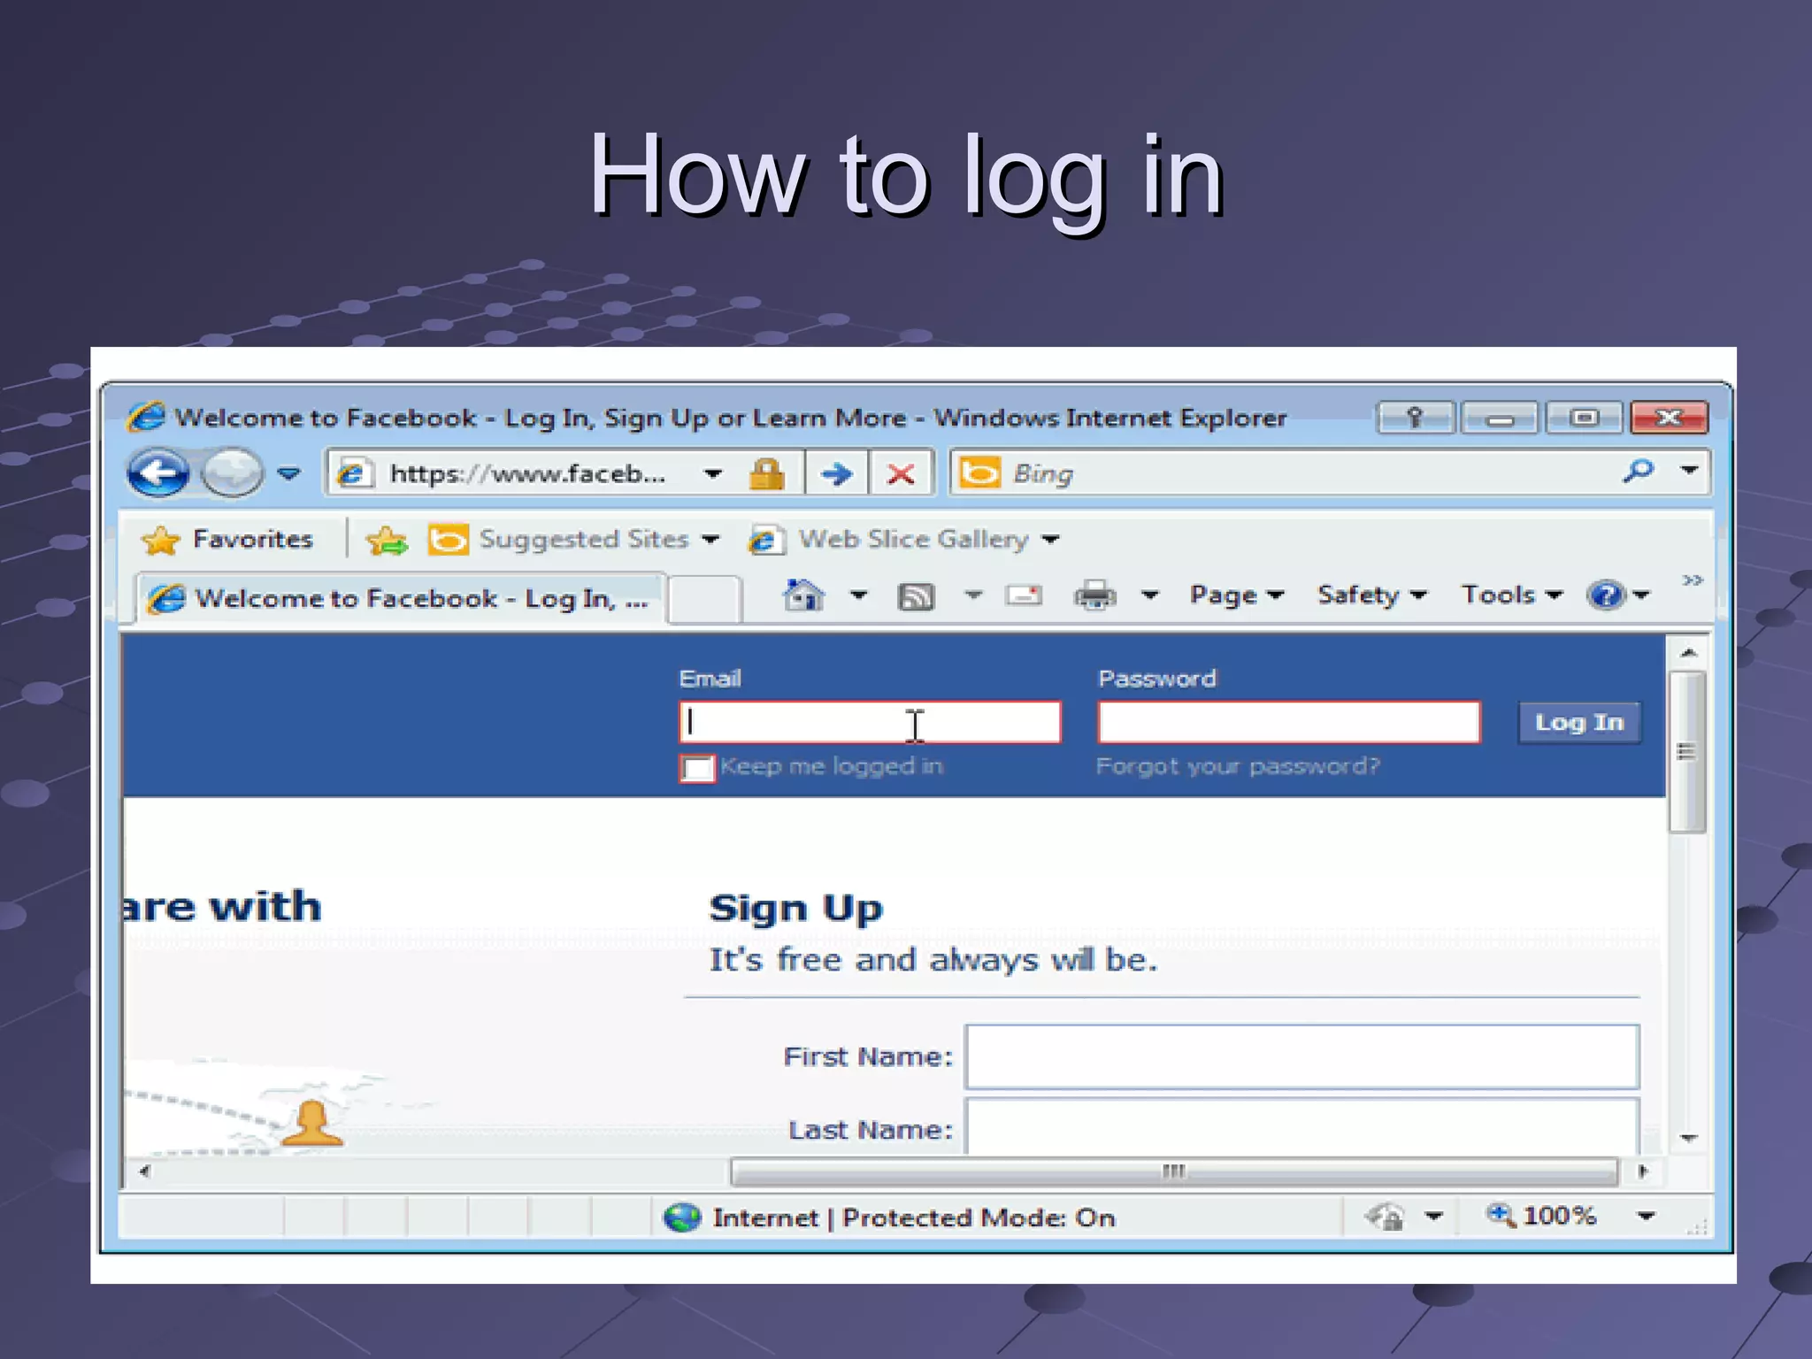The height and width of the screenshot is (1359, 1812).
Task: Click Forgot your password? link
Action: 1238,766
